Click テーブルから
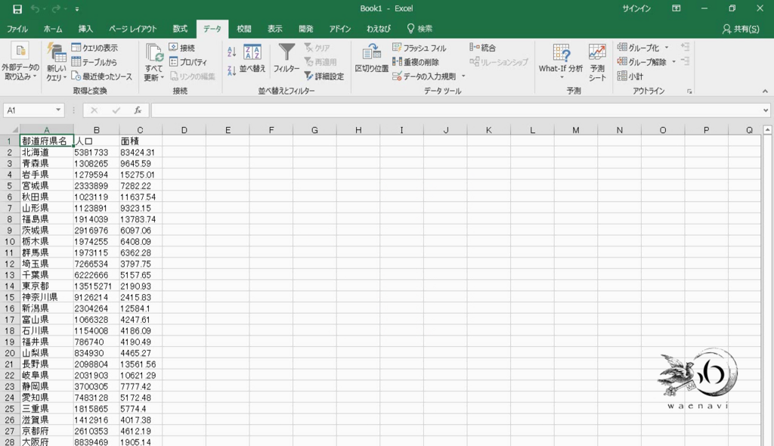Screen dimensions: 774x446 click(94, 62)
